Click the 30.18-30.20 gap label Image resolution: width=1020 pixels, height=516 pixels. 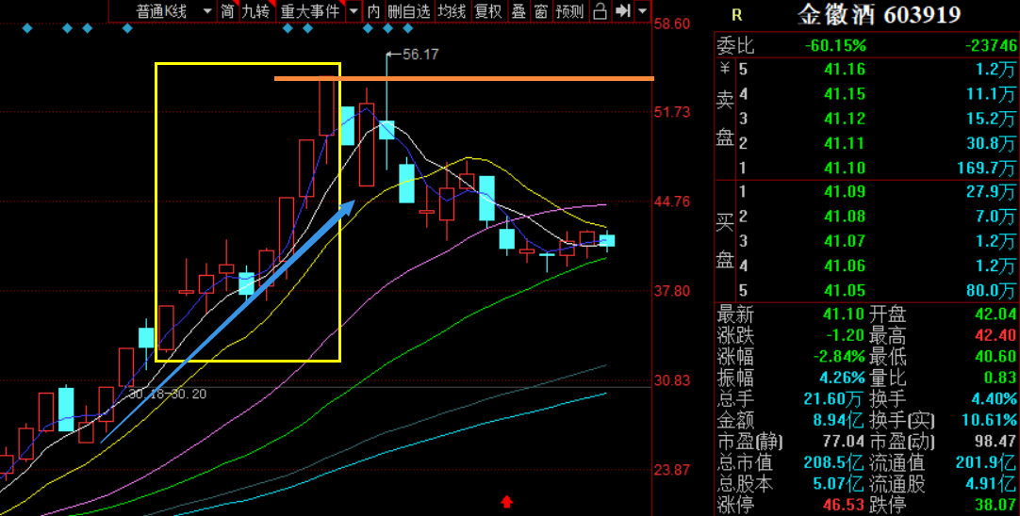pyautogui.click(x=167, y=394)
